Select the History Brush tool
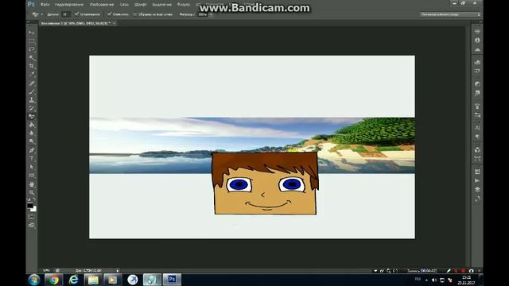The height and width of the screenshot is (286, 509). tap(32, 108)
